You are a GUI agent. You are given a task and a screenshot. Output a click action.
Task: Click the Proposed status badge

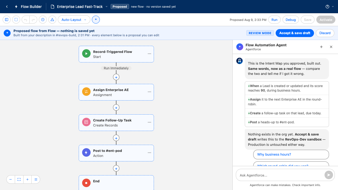pyautogui.click(x=120, y=7)
